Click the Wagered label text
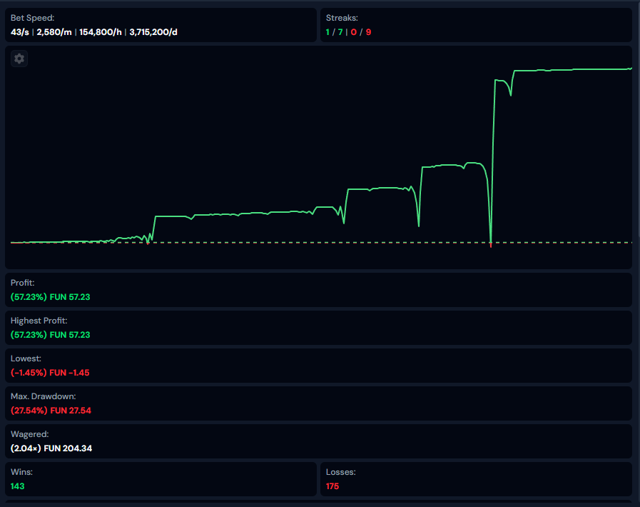Viewport: 640px width, 507px height. point(29,433)
